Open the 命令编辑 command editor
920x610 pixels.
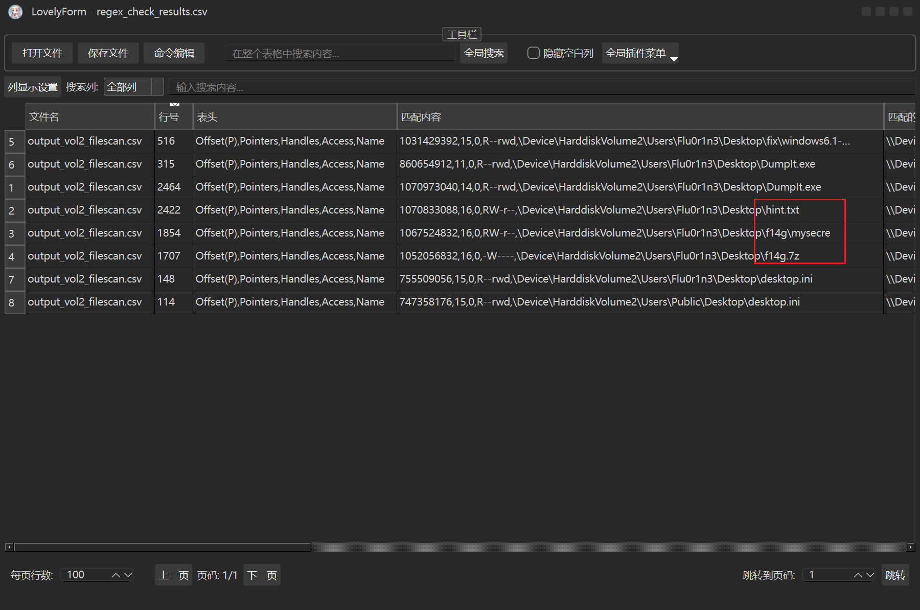[x=174, y=53]
